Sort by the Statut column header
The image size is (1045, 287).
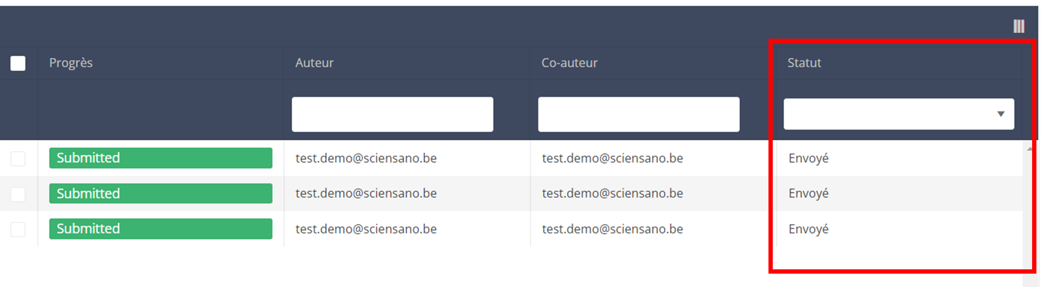tap(804, 63)
